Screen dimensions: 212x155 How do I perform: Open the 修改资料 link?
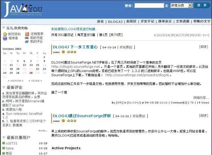click(x=14, y=34)
